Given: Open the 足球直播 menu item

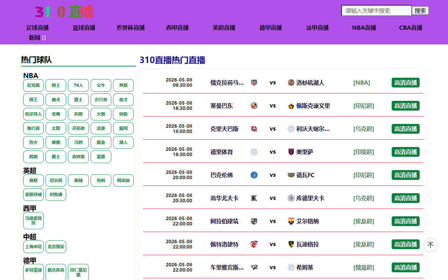Looking at the screenshot, I should [37, 28].
